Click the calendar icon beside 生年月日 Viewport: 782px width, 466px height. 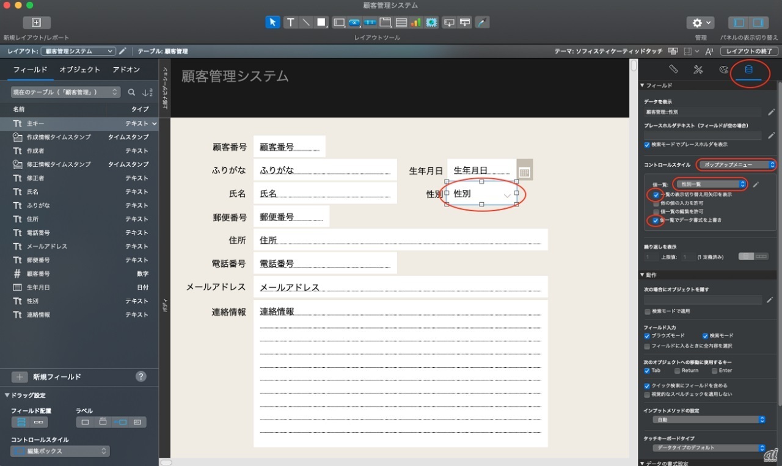524,171
